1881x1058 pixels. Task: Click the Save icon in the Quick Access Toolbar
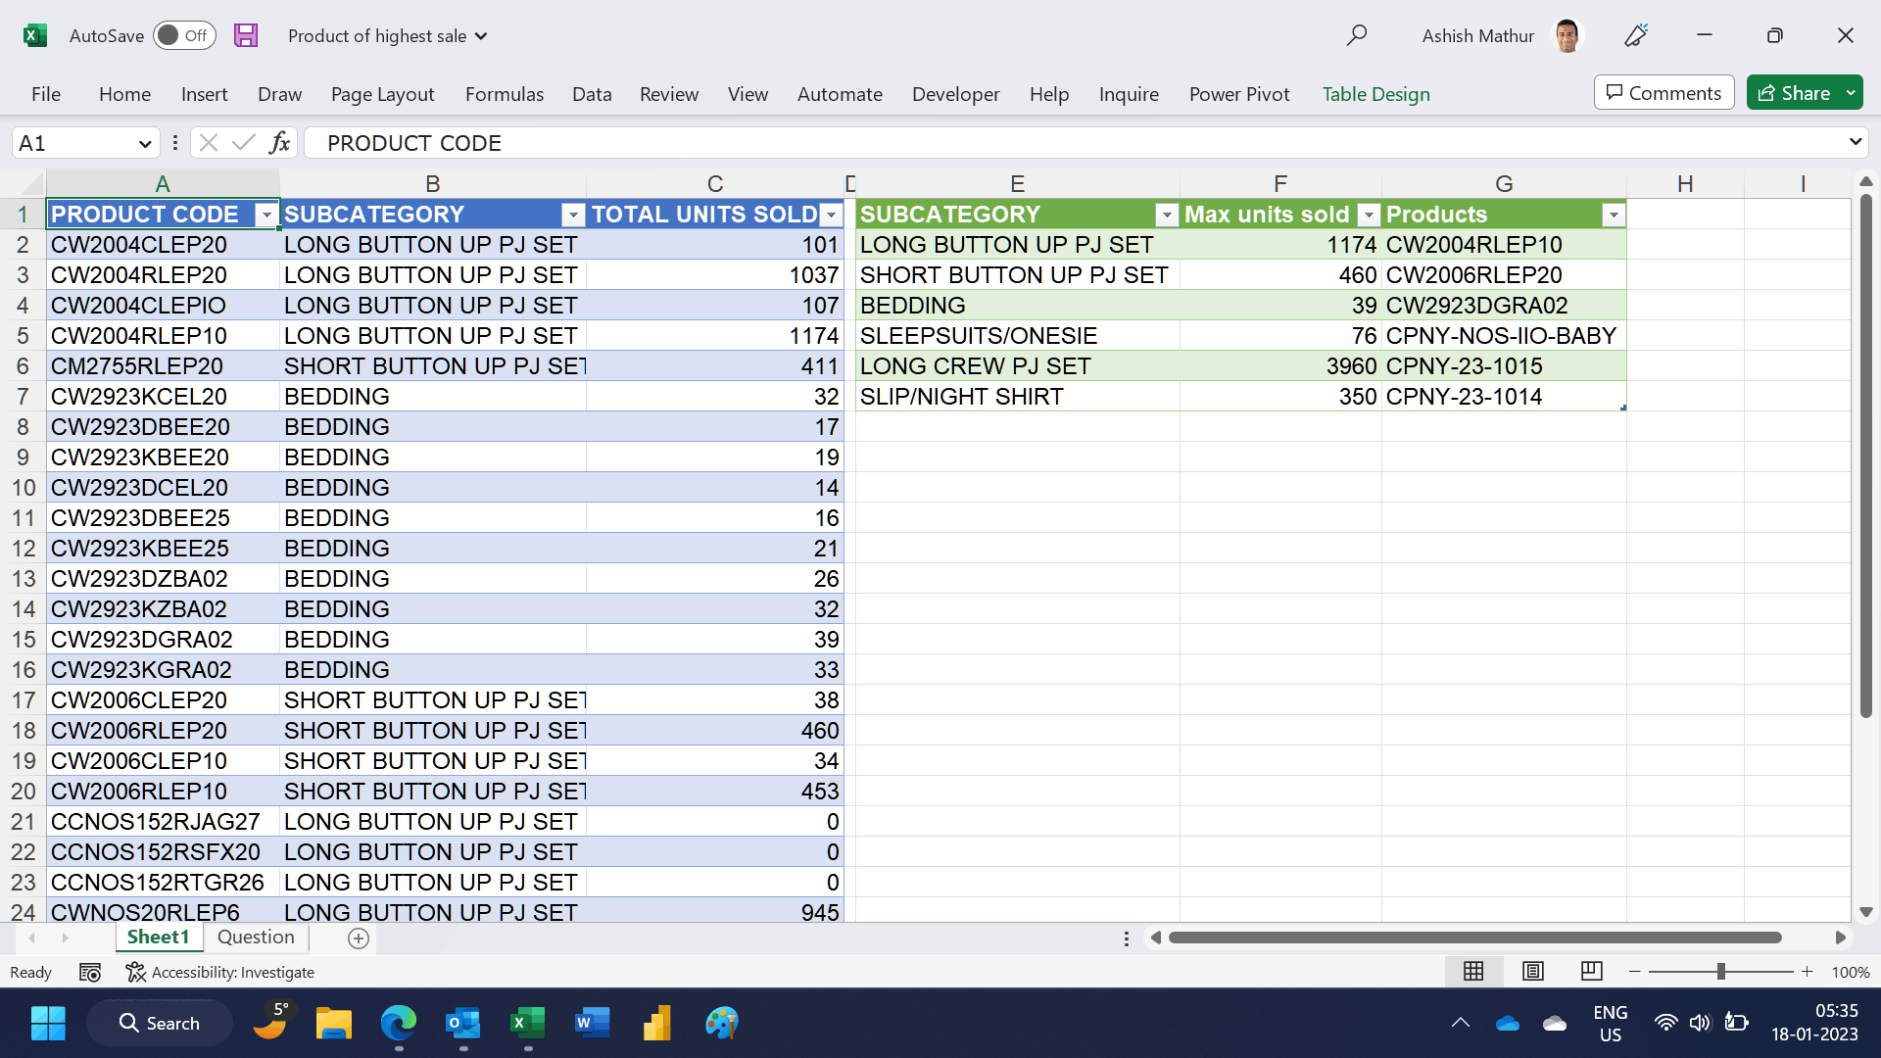(246, 35)
